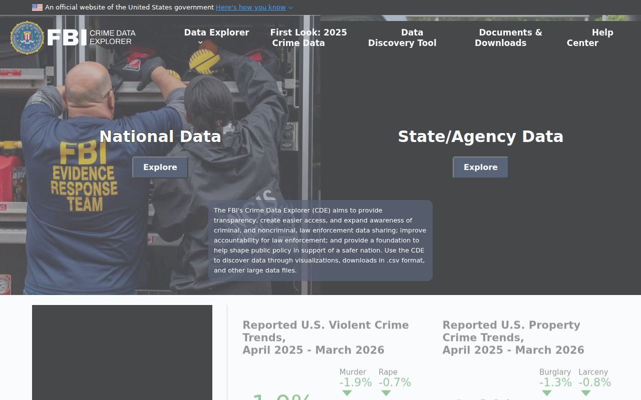Click the Larceny -0.8% value
Viewport: 641px width, 400px height.
(x=594, y=382)
